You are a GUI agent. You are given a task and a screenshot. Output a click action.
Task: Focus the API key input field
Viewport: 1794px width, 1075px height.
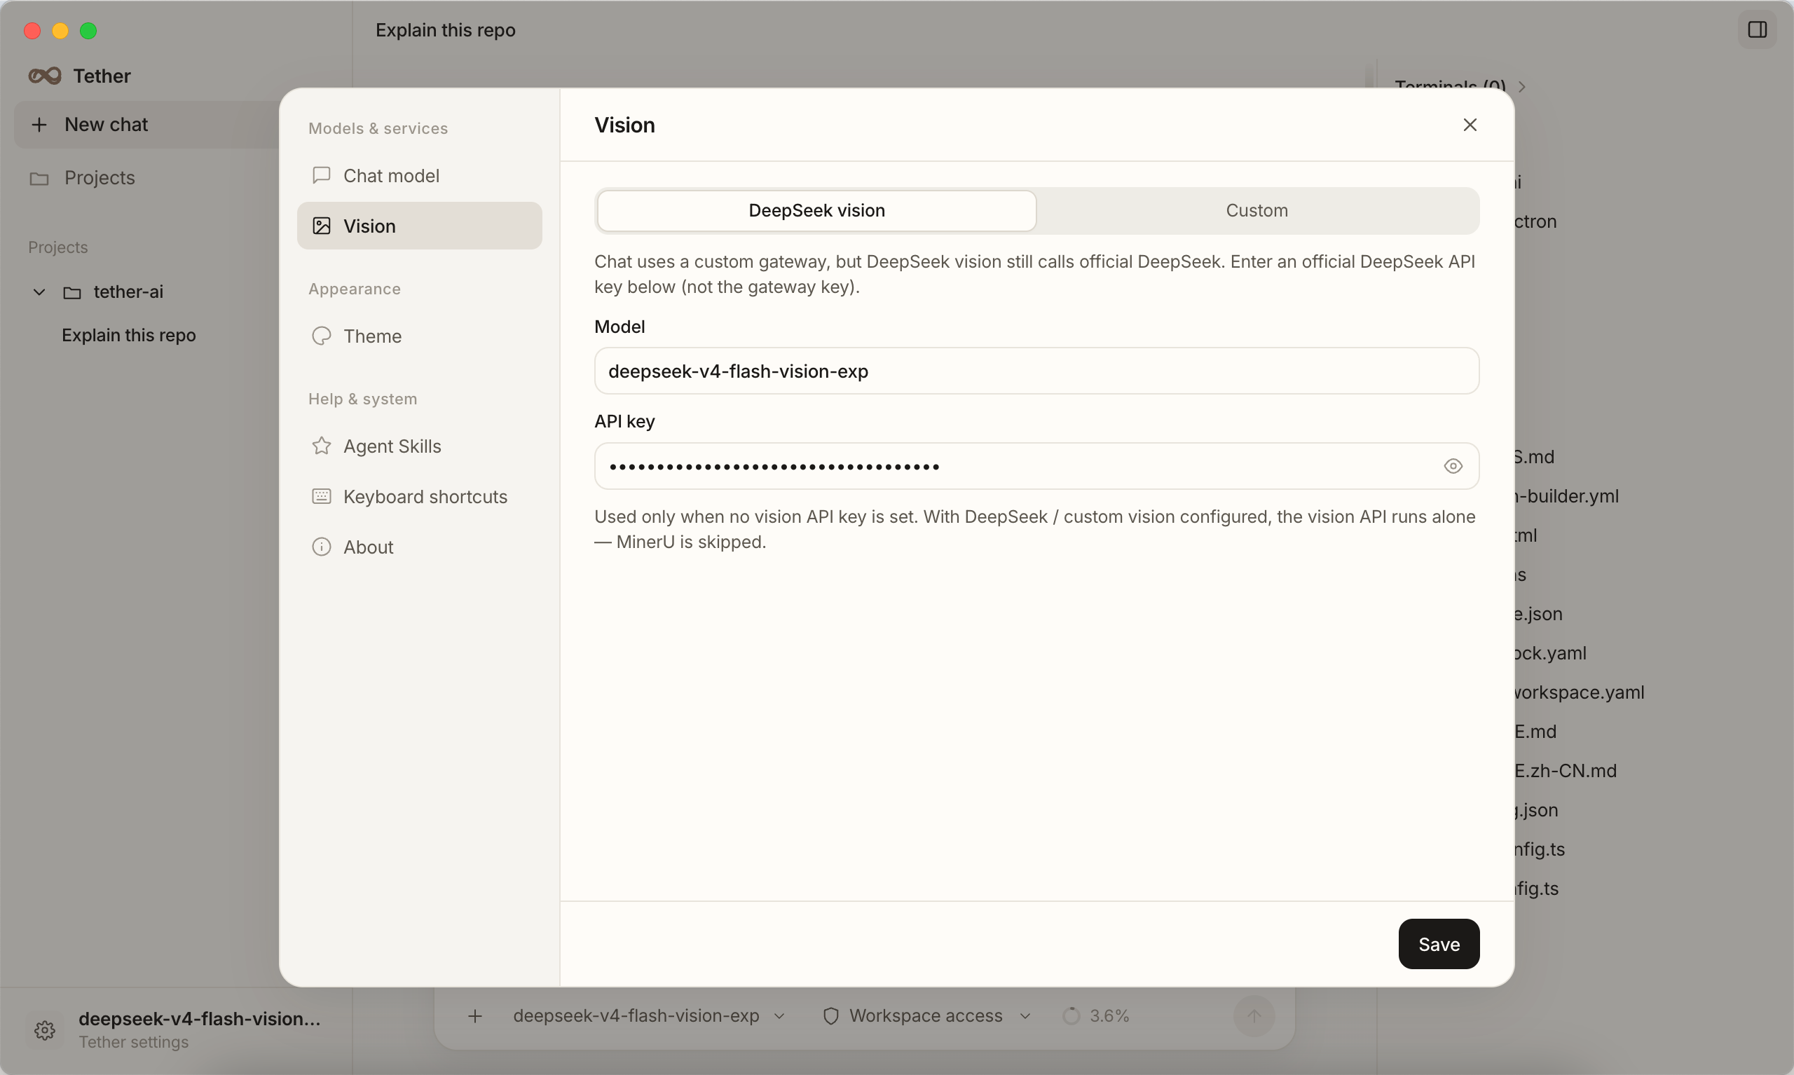coord(1036,467)
